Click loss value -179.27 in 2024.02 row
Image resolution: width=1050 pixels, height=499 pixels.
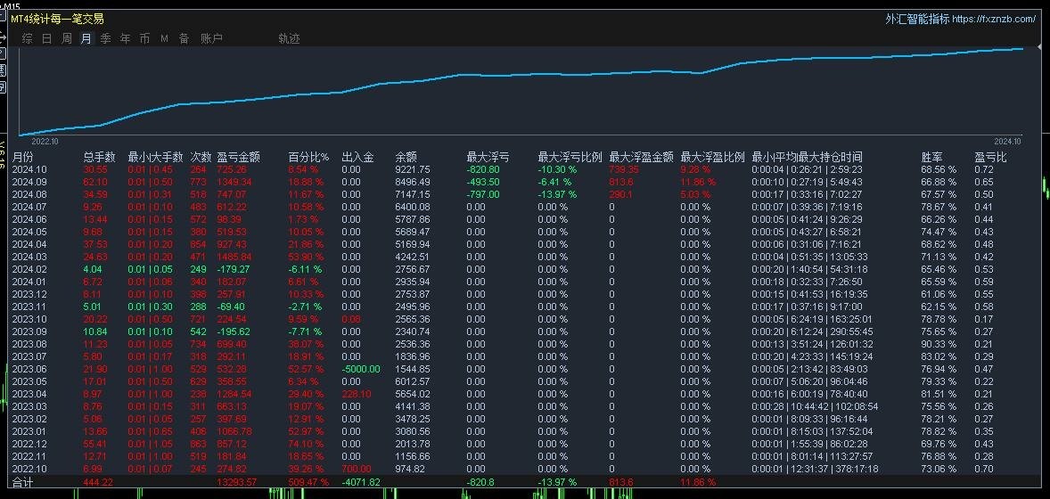[233, 269]
